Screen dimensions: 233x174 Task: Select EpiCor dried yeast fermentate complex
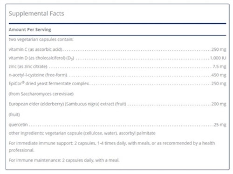49,84
